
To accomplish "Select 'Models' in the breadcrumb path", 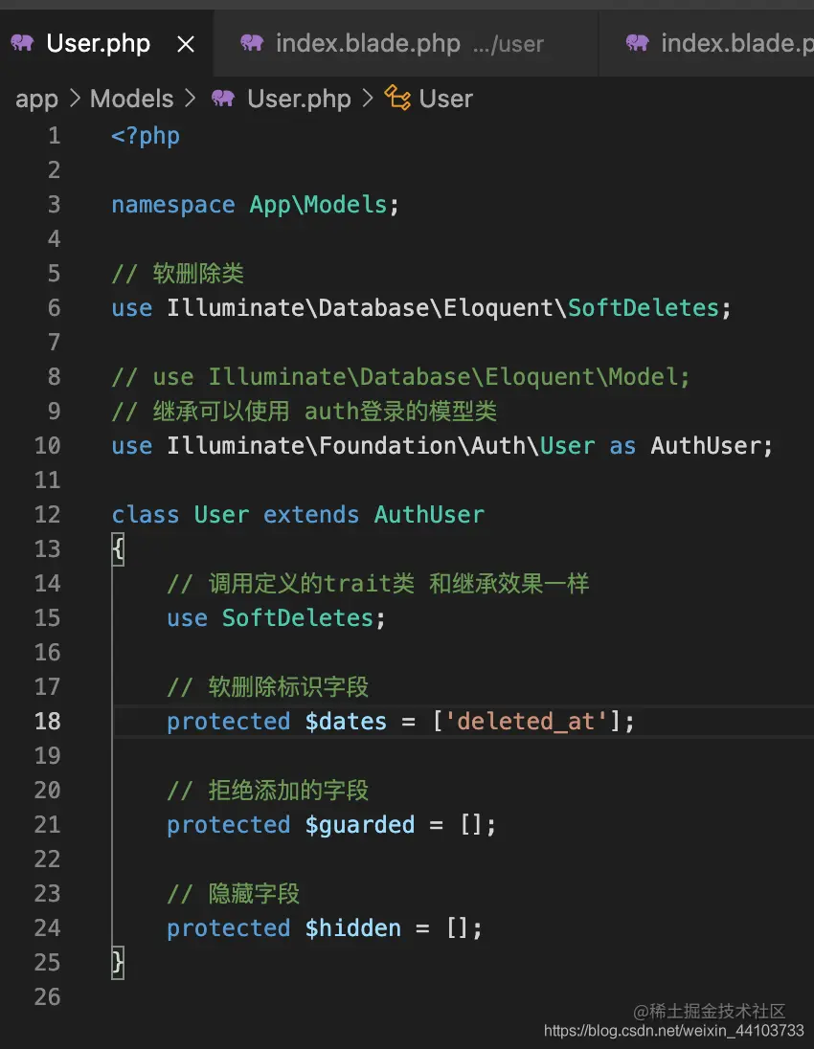I will [132, 99].
